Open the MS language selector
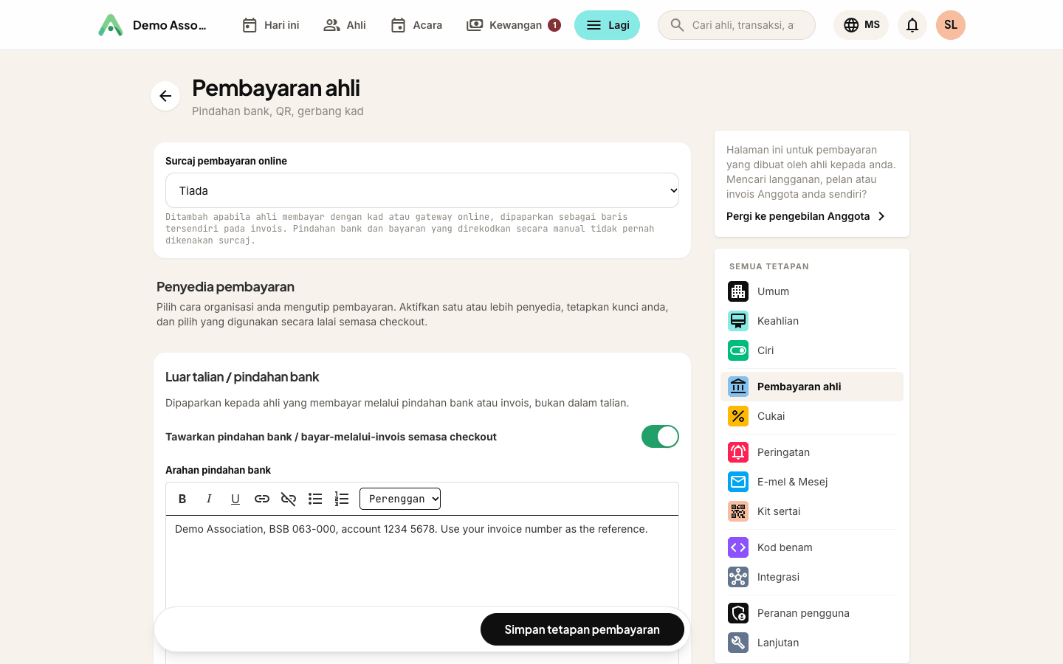 tap(861, 25)
